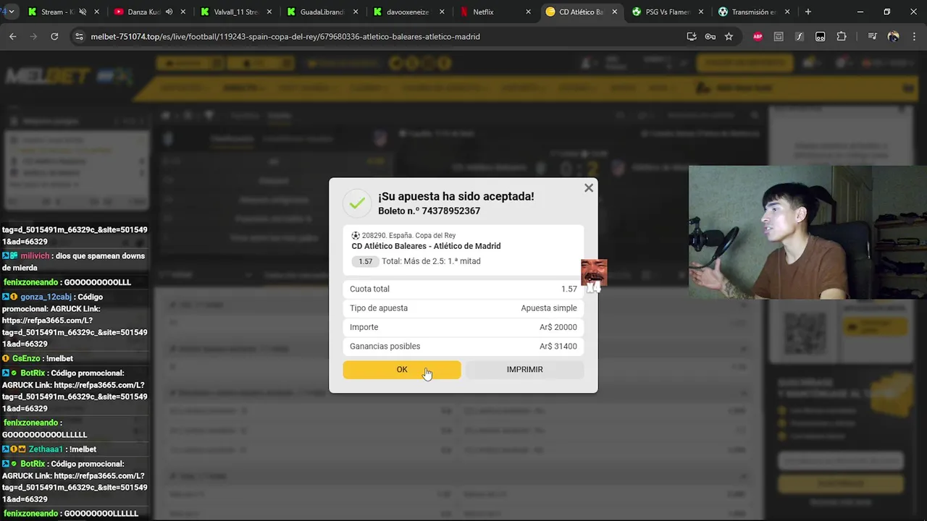This screenshot has width=927, height=521.
Task: Unmute the Stream tab via speaker icon
Action: click(82, 12)
